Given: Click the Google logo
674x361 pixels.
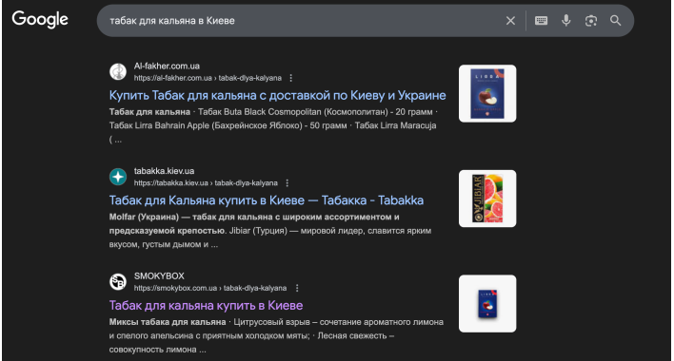Looking at the screenshot, I should (x=40, y=19).
